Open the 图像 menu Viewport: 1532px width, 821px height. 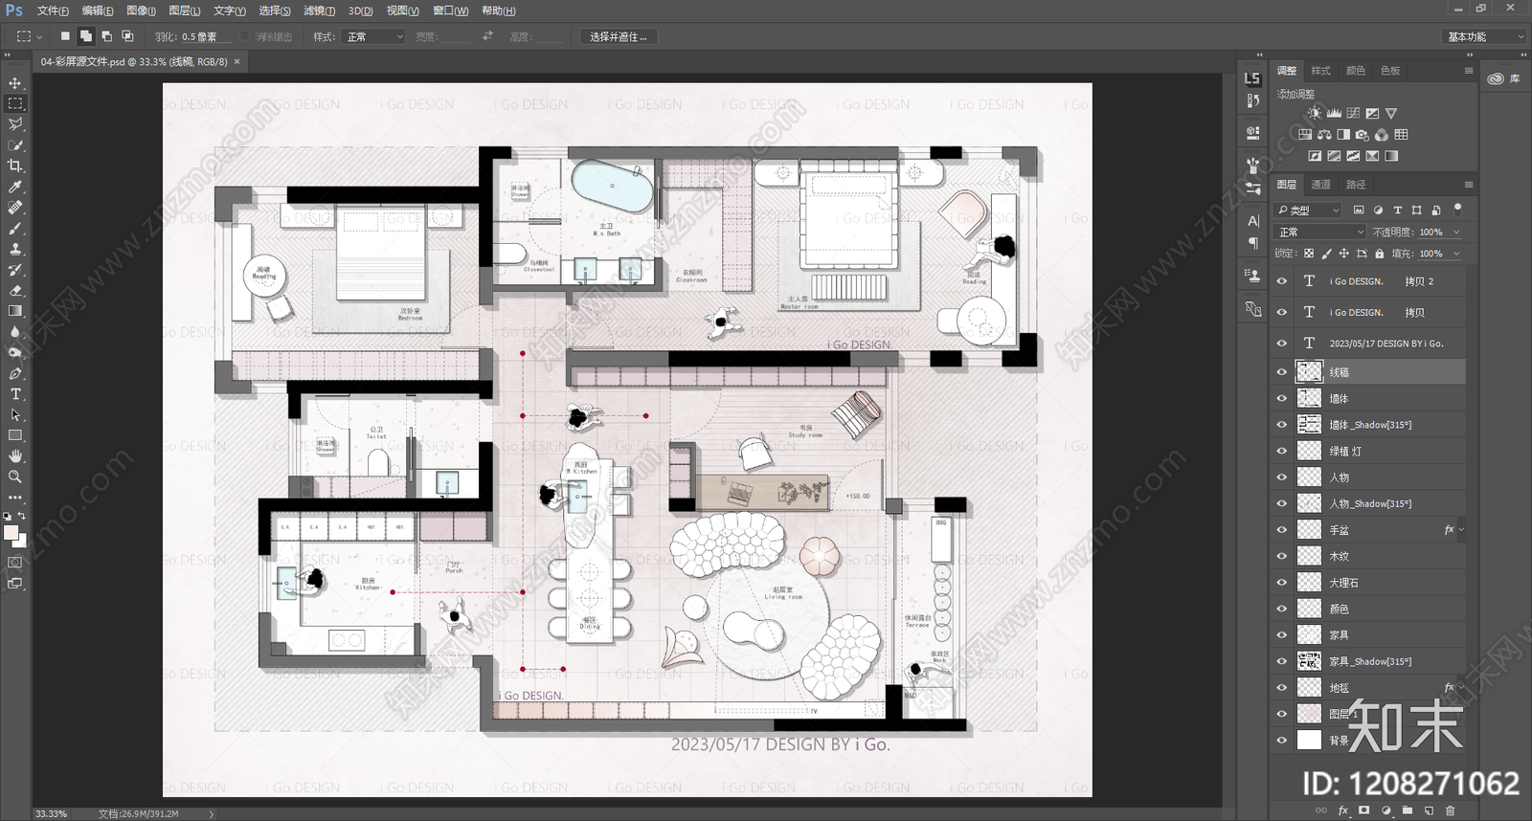coord(141,11)
